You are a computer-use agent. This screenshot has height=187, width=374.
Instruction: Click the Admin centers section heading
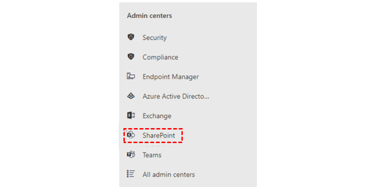coord(150,15)
